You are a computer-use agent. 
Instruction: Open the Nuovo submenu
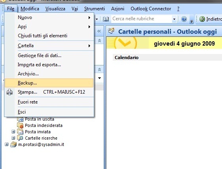[x=49, y=17]
